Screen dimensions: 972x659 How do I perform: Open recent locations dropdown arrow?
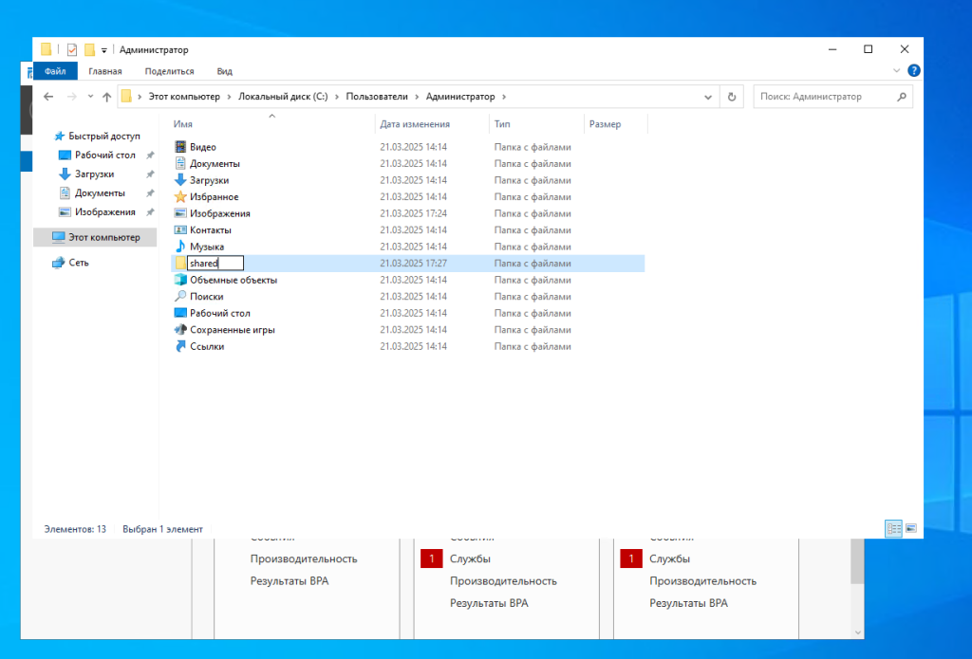pyautogui.click(x=90, y=97)
